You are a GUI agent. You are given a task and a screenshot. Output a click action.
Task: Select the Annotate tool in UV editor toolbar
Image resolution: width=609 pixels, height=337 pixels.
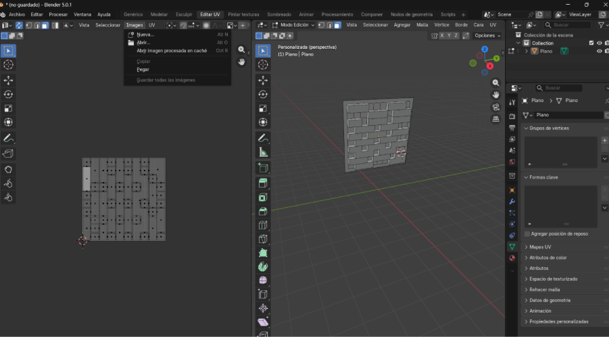(9, 138)
